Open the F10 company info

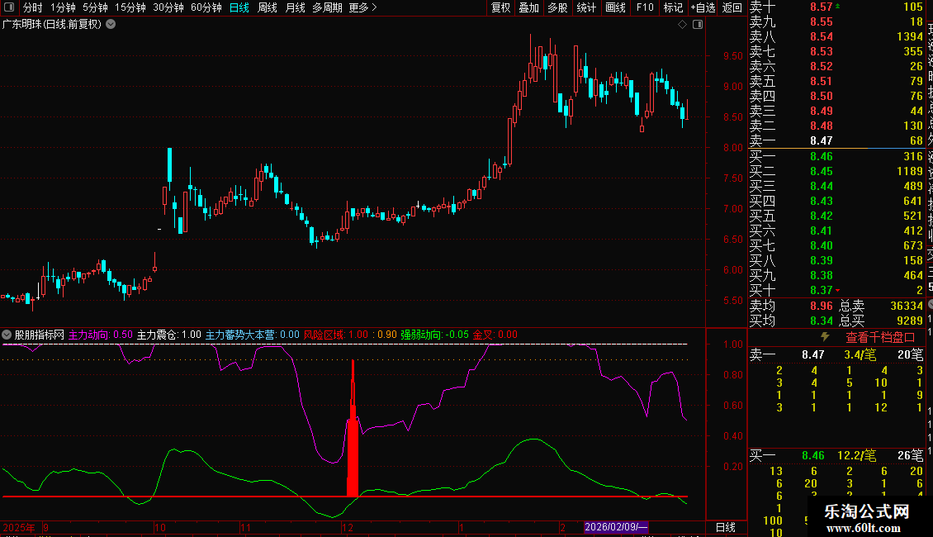click(645, 7)
